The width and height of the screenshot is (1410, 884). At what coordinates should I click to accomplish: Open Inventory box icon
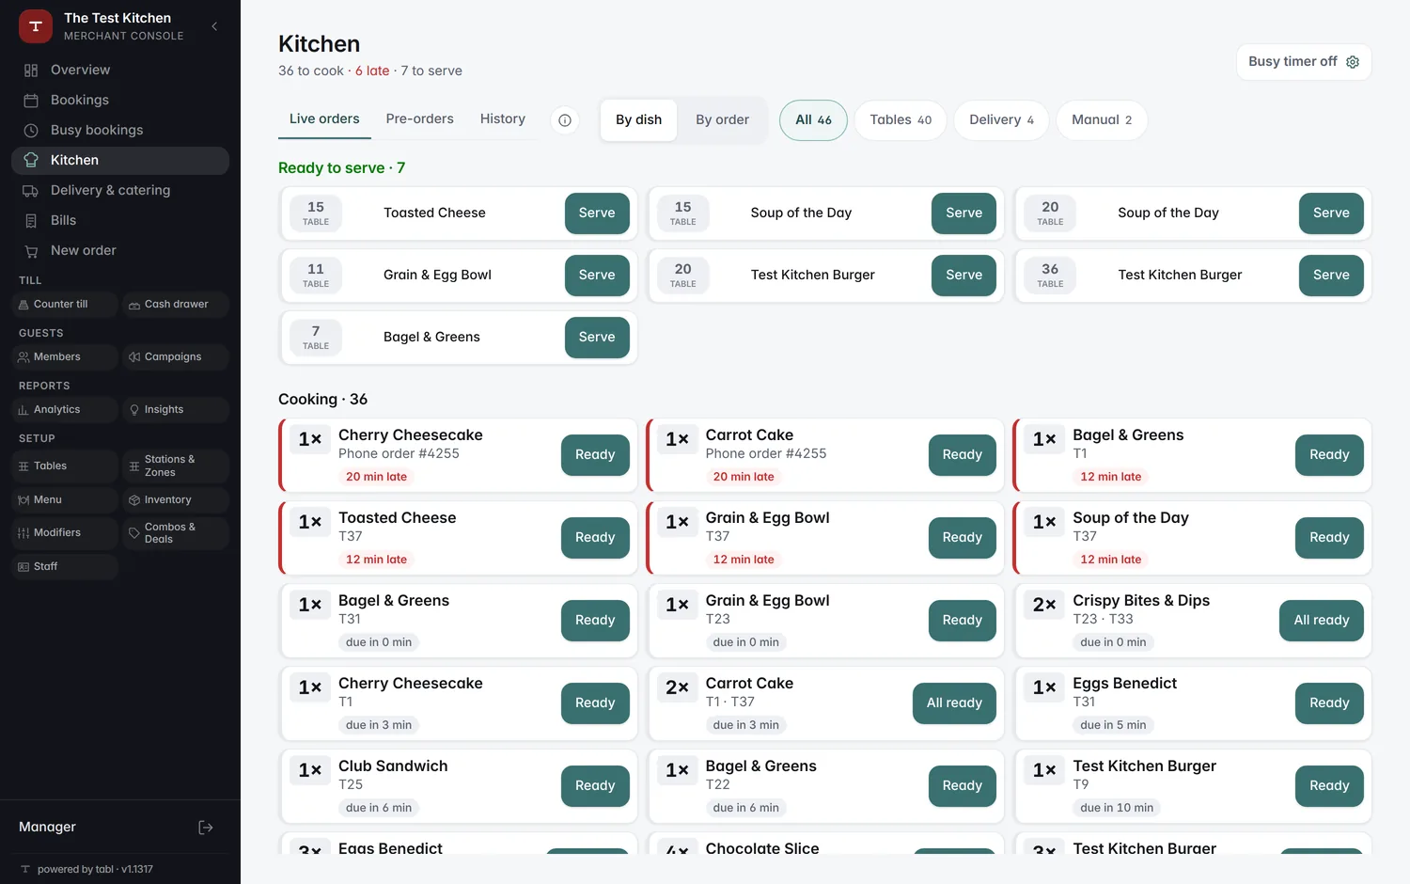click(134, 500)
